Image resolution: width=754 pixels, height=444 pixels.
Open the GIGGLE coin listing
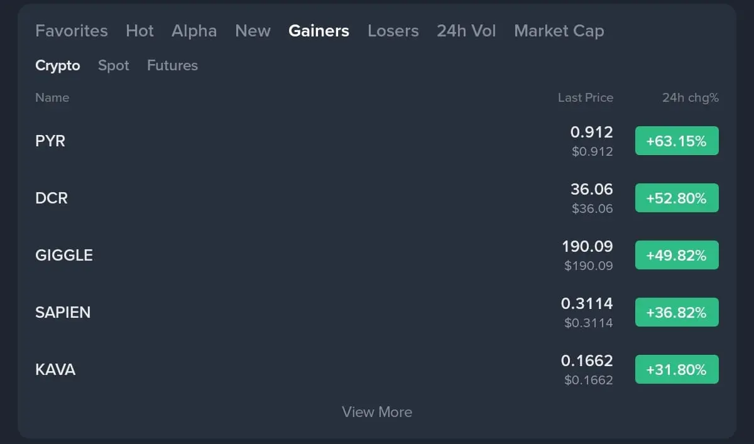coord(64,255)
